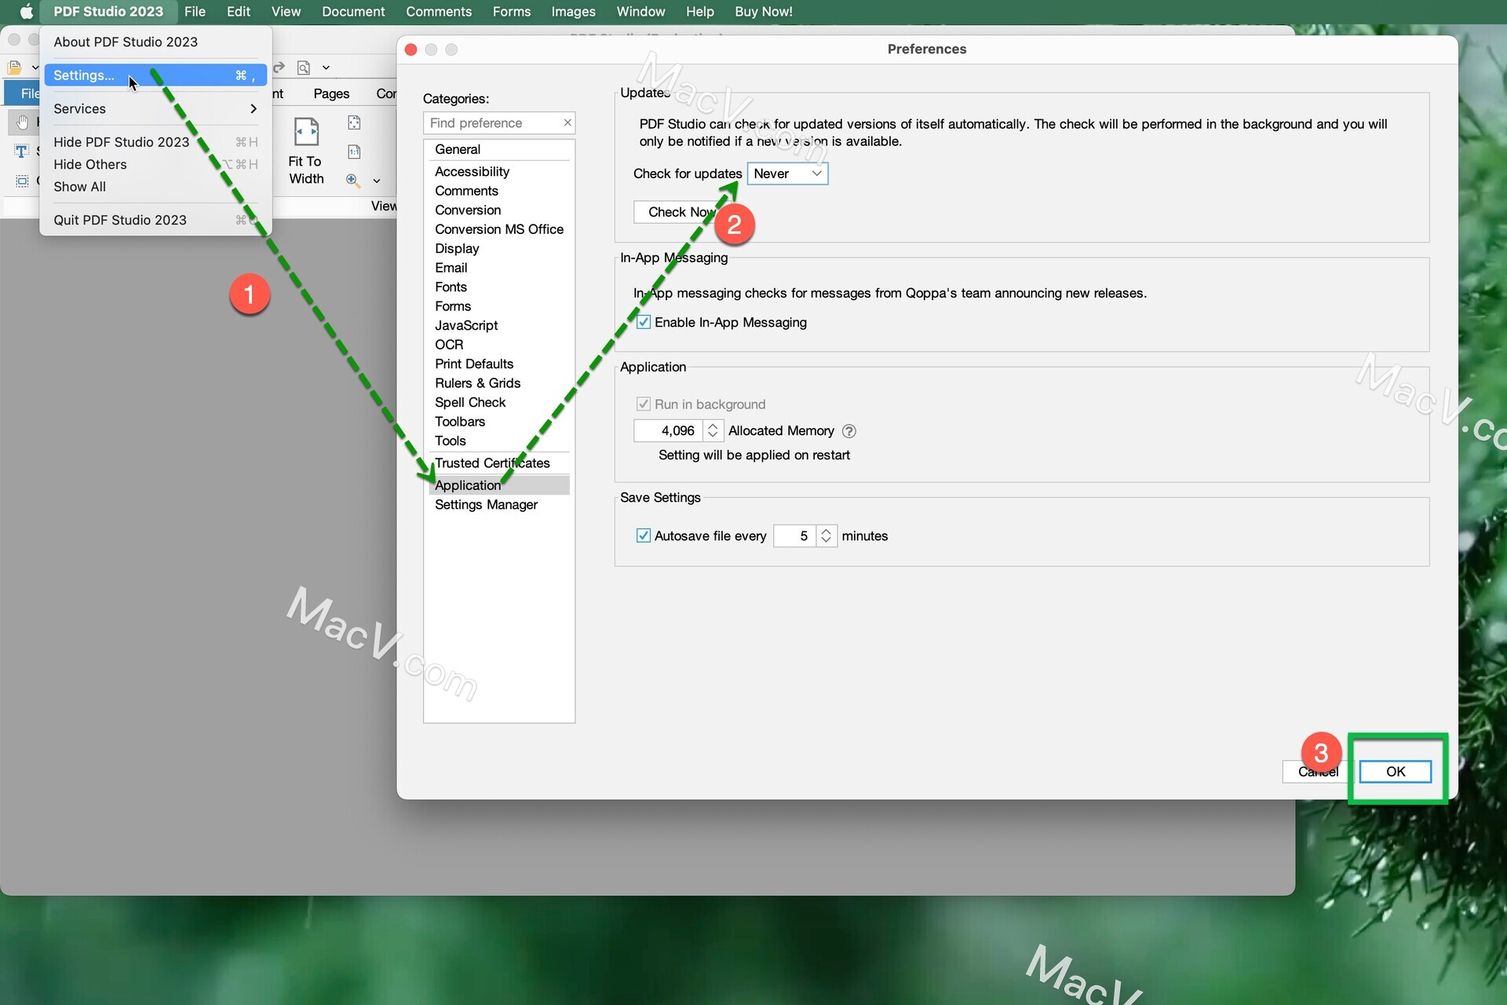Click the zoom-in magnifier icon
Screen dimensions: 1507x1005
(353, 180)
